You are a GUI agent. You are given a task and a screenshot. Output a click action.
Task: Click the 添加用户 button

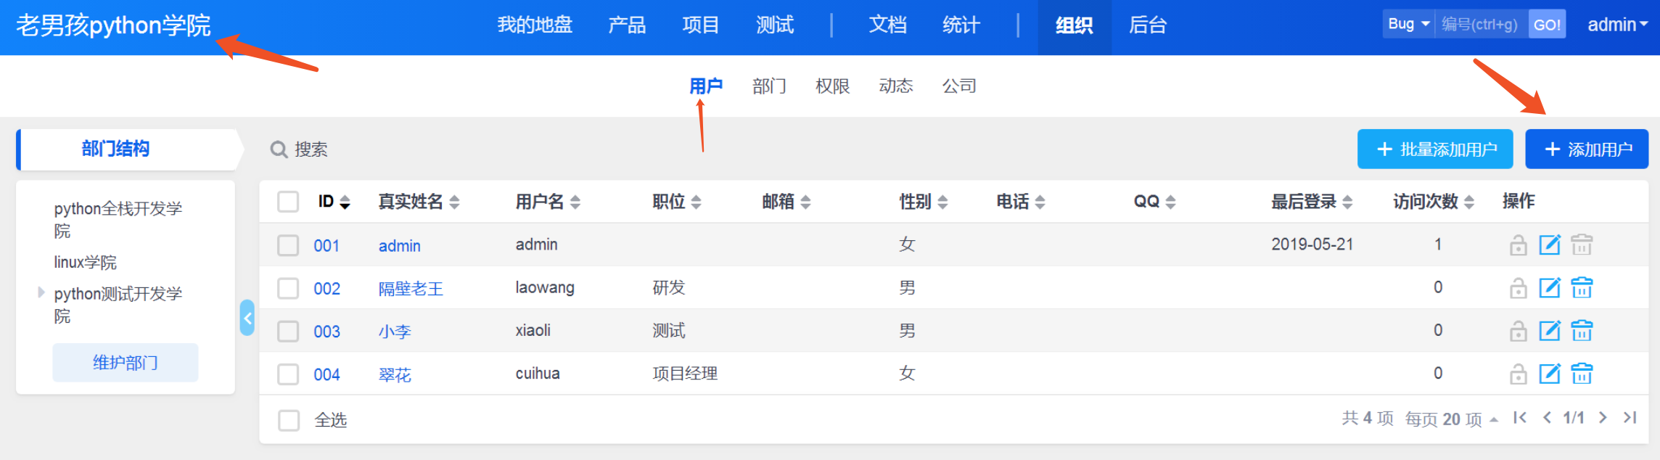click(1586, 149)
